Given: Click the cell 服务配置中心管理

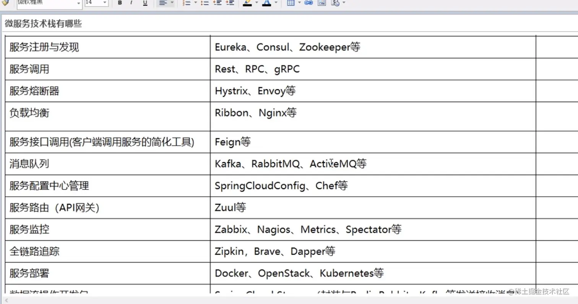Looking at the screenshot, I should coord(107,186).
